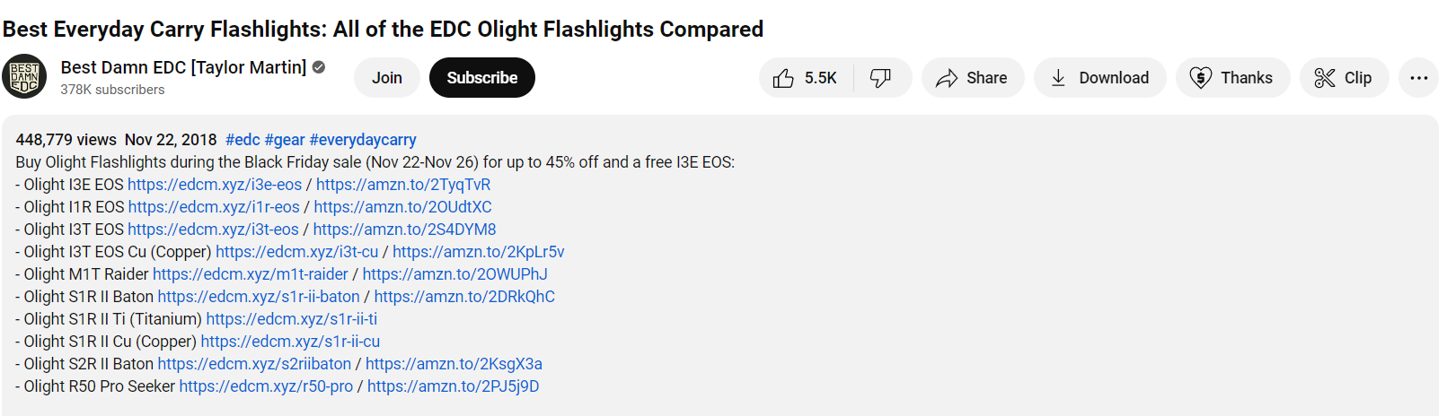
Task: Click the #everydaycarry hashtag
Action: coord(363,140)
